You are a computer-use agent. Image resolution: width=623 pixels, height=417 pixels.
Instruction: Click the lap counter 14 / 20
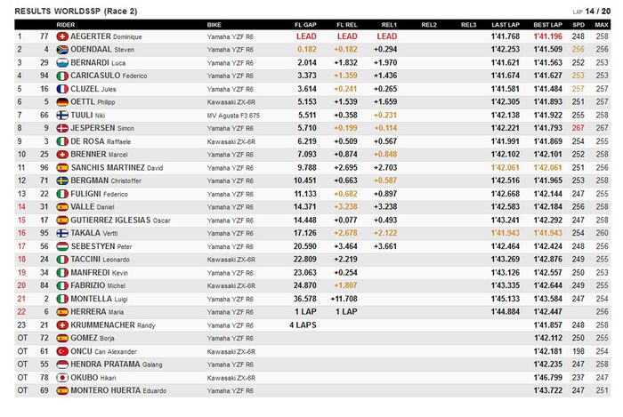pos(597,11)
